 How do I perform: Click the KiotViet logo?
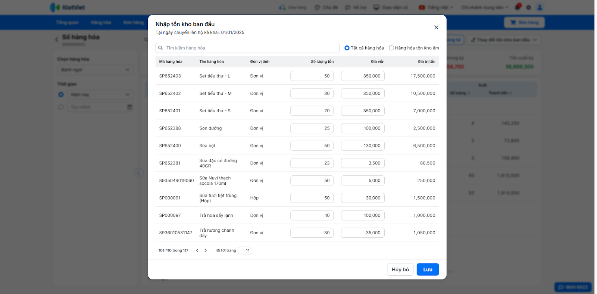point(68,7)
